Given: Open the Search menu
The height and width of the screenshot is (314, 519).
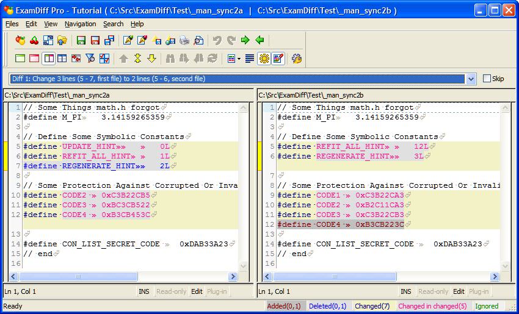Looking at the screenshot, I should 113,24.
